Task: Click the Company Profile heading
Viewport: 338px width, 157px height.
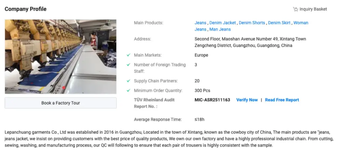Action: coord(25,9)
